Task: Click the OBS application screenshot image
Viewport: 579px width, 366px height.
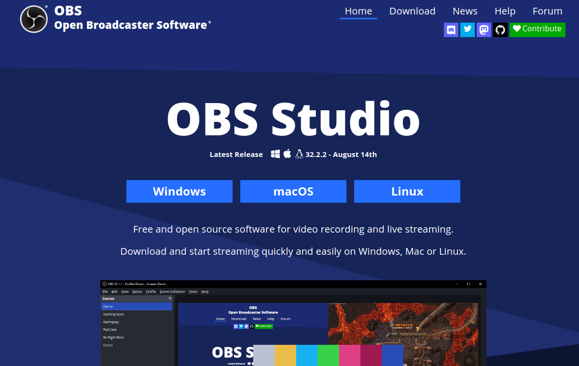Action: (293, 323)
